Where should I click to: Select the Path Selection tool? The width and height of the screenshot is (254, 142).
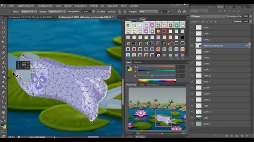click(x=3, y=102)
